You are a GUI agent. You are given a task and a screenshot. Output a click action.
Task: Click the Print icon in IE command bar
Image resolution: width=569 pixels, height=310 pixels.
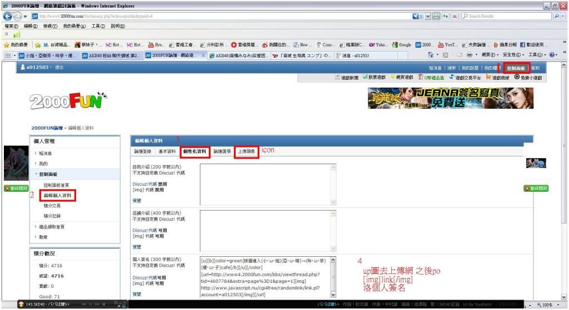click(469, 55)
